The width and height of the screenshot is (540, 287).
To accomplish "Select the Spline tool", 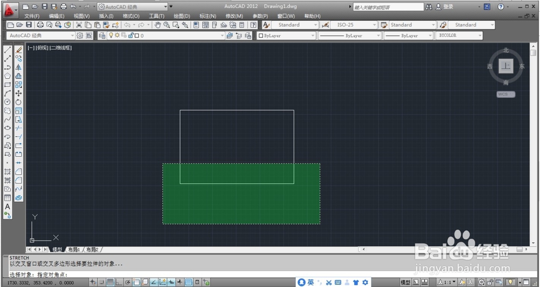I will point(7,119).
